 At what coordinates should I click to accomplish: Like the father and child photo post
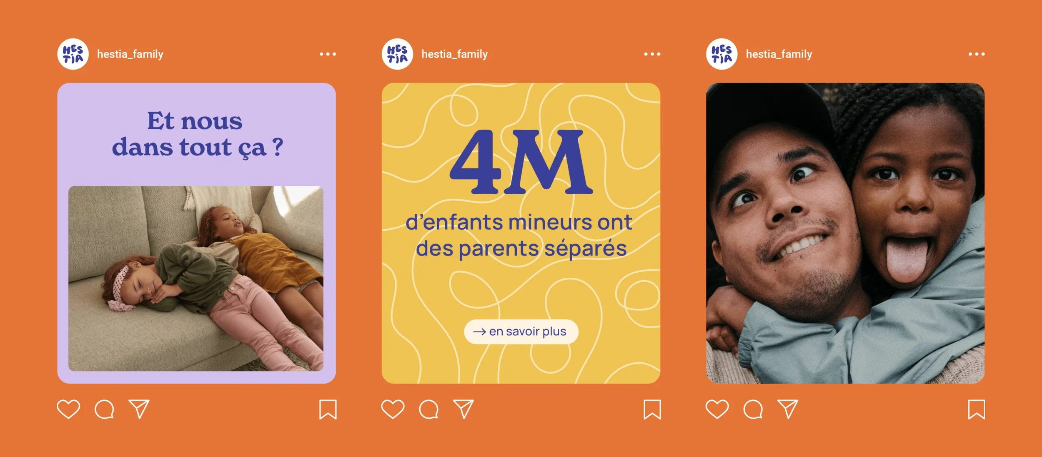(717, 409)
